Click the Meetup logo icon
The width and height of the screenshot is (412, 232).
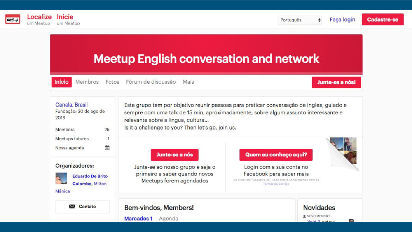(x=12, y=19)
